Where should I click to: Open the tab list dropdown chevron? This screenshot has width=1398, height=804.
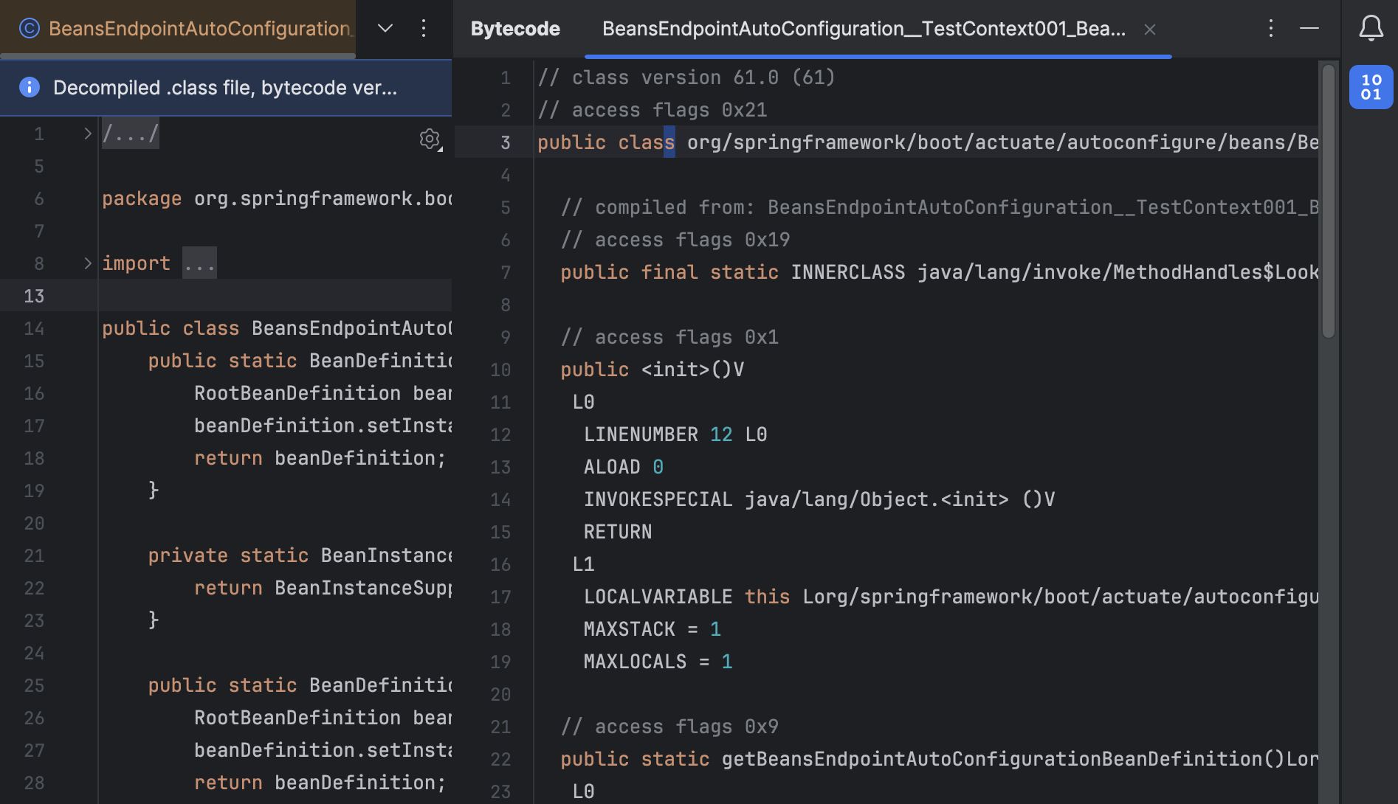[385, 28]
